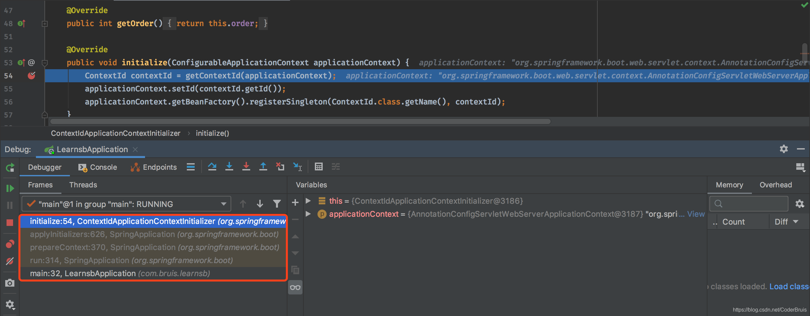Toggle the breakpoint on line 54
810x316 pixels.
[x=31, y=76]
